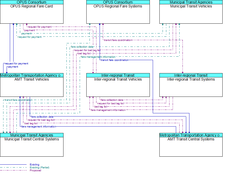Click "request for bad tag list" under blue fare collection data
The height and width of the screenshot is (175, 225).
[x=41, y=120]
